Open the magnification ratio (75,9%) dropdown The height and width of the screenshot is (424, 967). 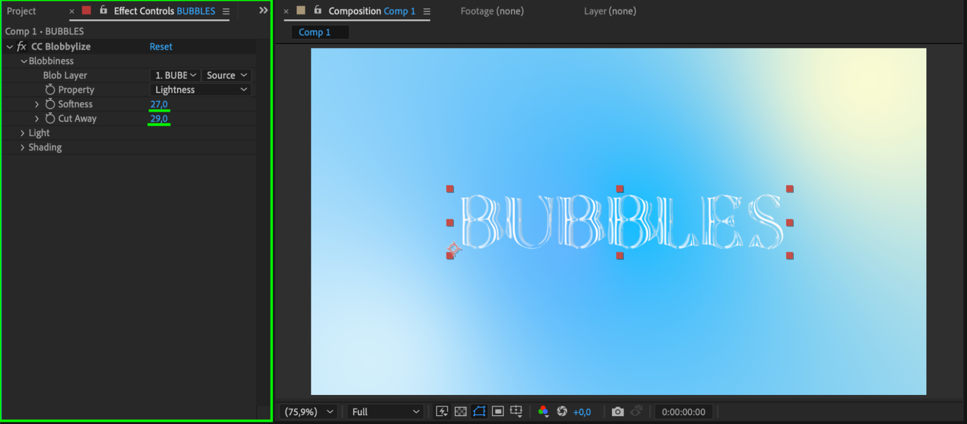[x=309, y=412]
